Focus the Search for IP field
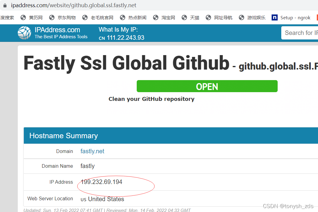Image resolution: width=318 pixels, height=212 pixels. tap(300, 33)
